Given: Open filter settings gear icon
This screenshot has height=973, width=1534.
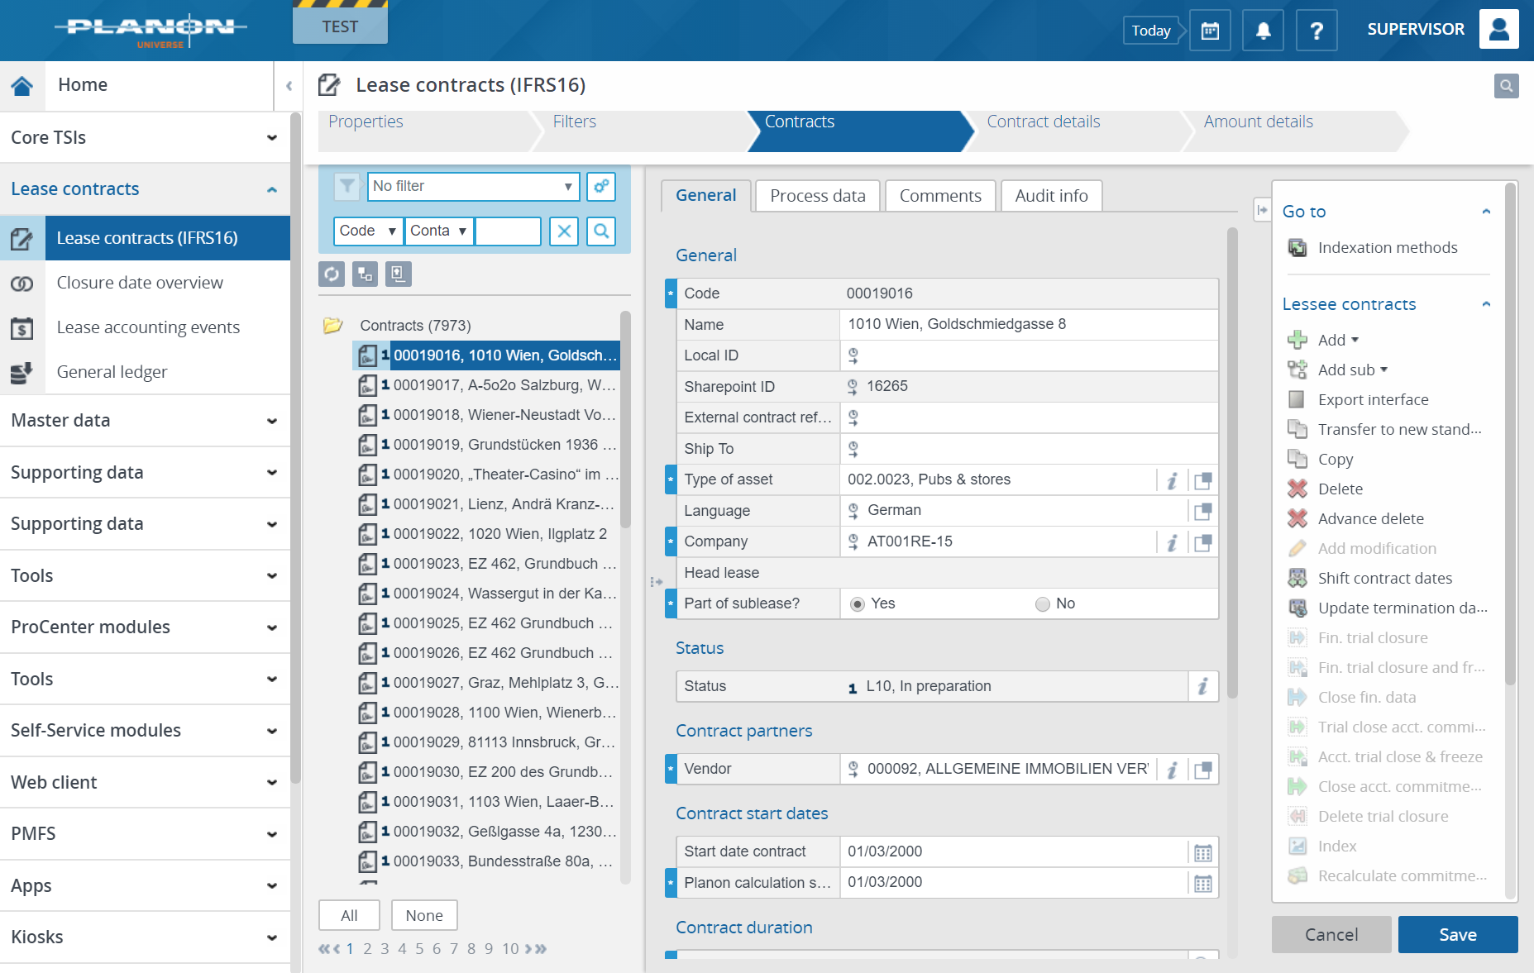Looking at the screenshot, I should 601,186.
